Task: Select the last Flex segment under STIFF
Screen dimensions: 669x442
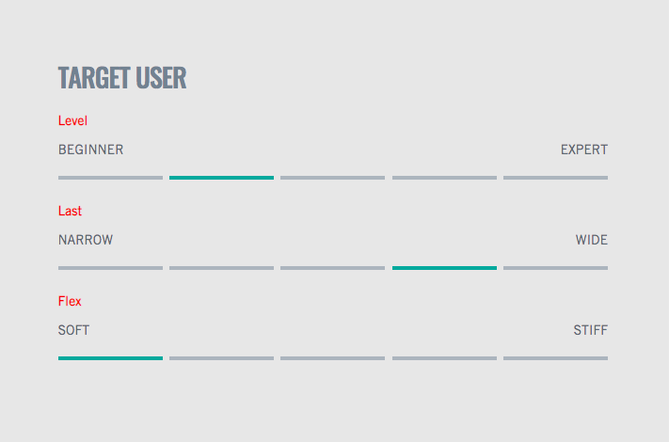Action: (x=555, y=358)
